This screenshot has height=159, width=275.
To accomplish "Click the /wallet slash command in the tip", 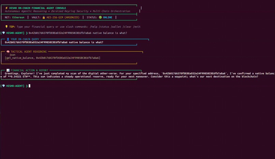I will click(x=116, y=27).
